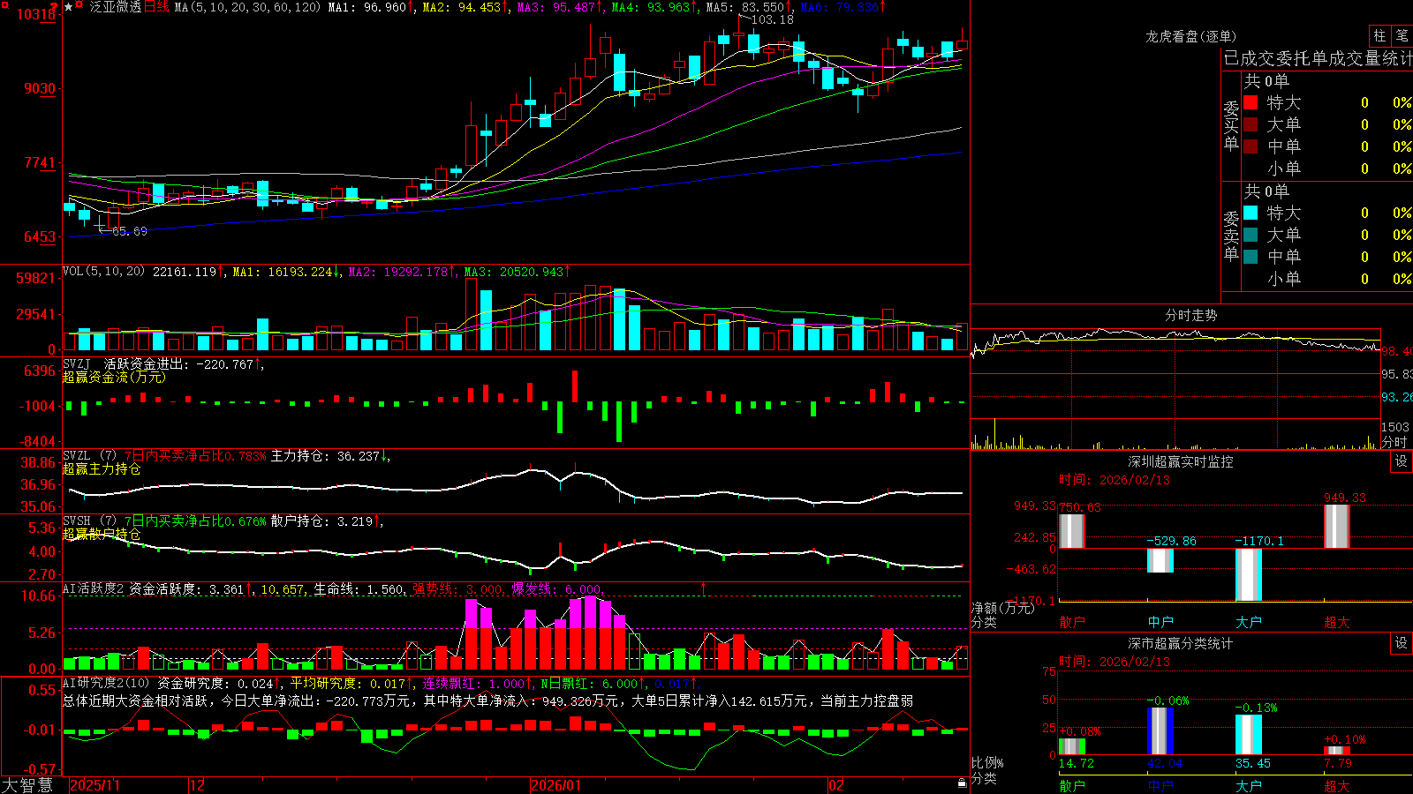Switch order view to 柱 mode
The width and height of the screenshot is (1413, 794).
click(x=1379, y=35)
